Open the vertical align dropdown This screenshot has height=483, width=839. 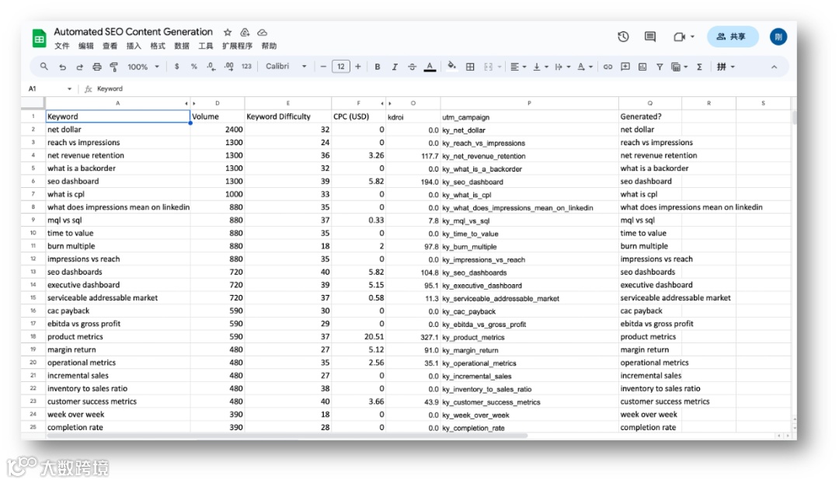(x=541, y=67)
